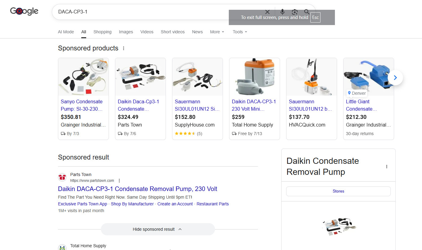The height and width of the screenshot is (250, 422).
Task: Open AI Mode tab
Action: tap(66, 32)
